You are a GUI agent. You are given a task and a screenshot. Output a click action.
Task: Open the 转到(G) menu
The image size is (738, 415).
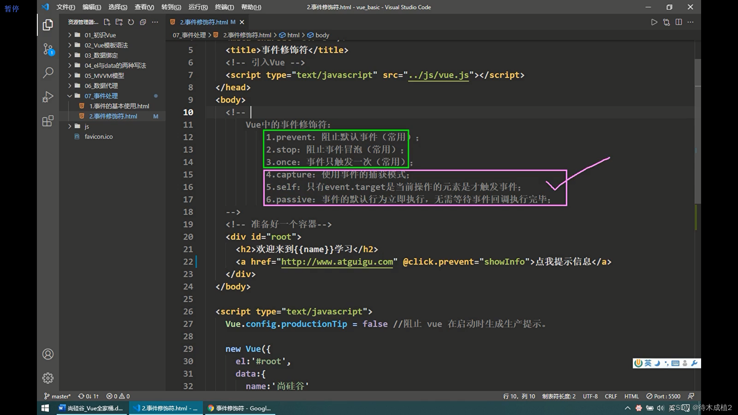171,7
